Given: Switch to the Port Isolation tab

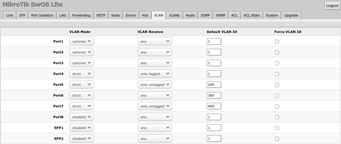Looking at the screenshot, I should coord(42,15).
